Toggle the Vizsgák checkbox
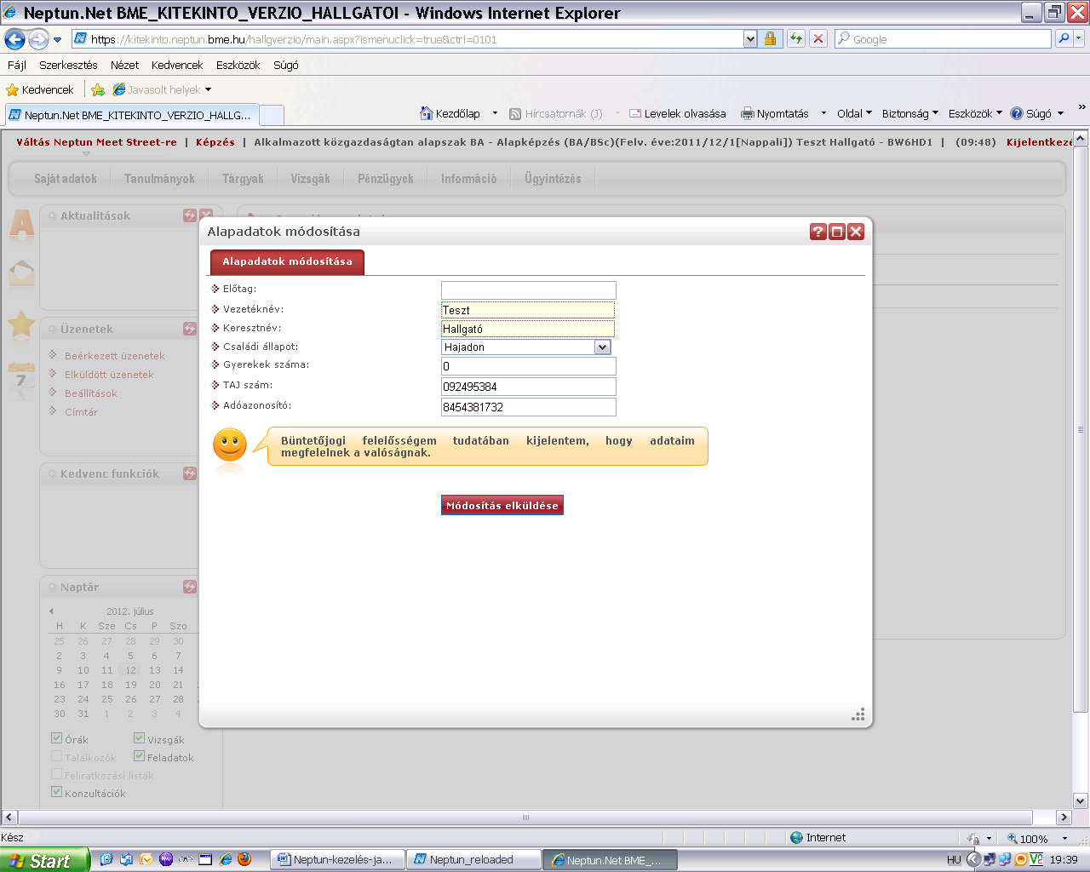Screen dimensions: 1090x872 pos(139,738)
